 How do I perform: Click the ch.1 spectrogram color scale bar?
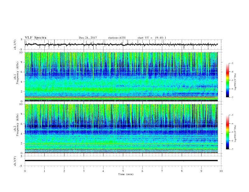(x=228, y=80)
